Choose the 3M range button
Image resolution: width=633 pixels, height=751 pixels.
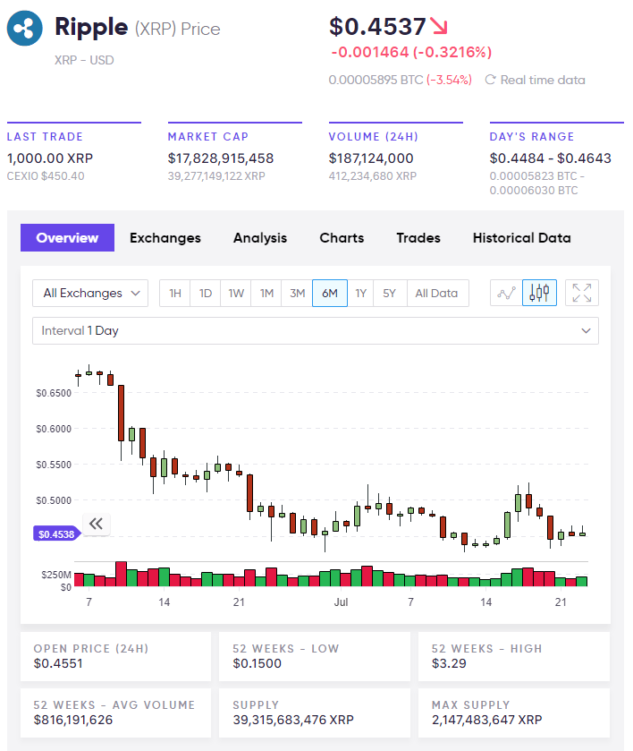point(297,293)
